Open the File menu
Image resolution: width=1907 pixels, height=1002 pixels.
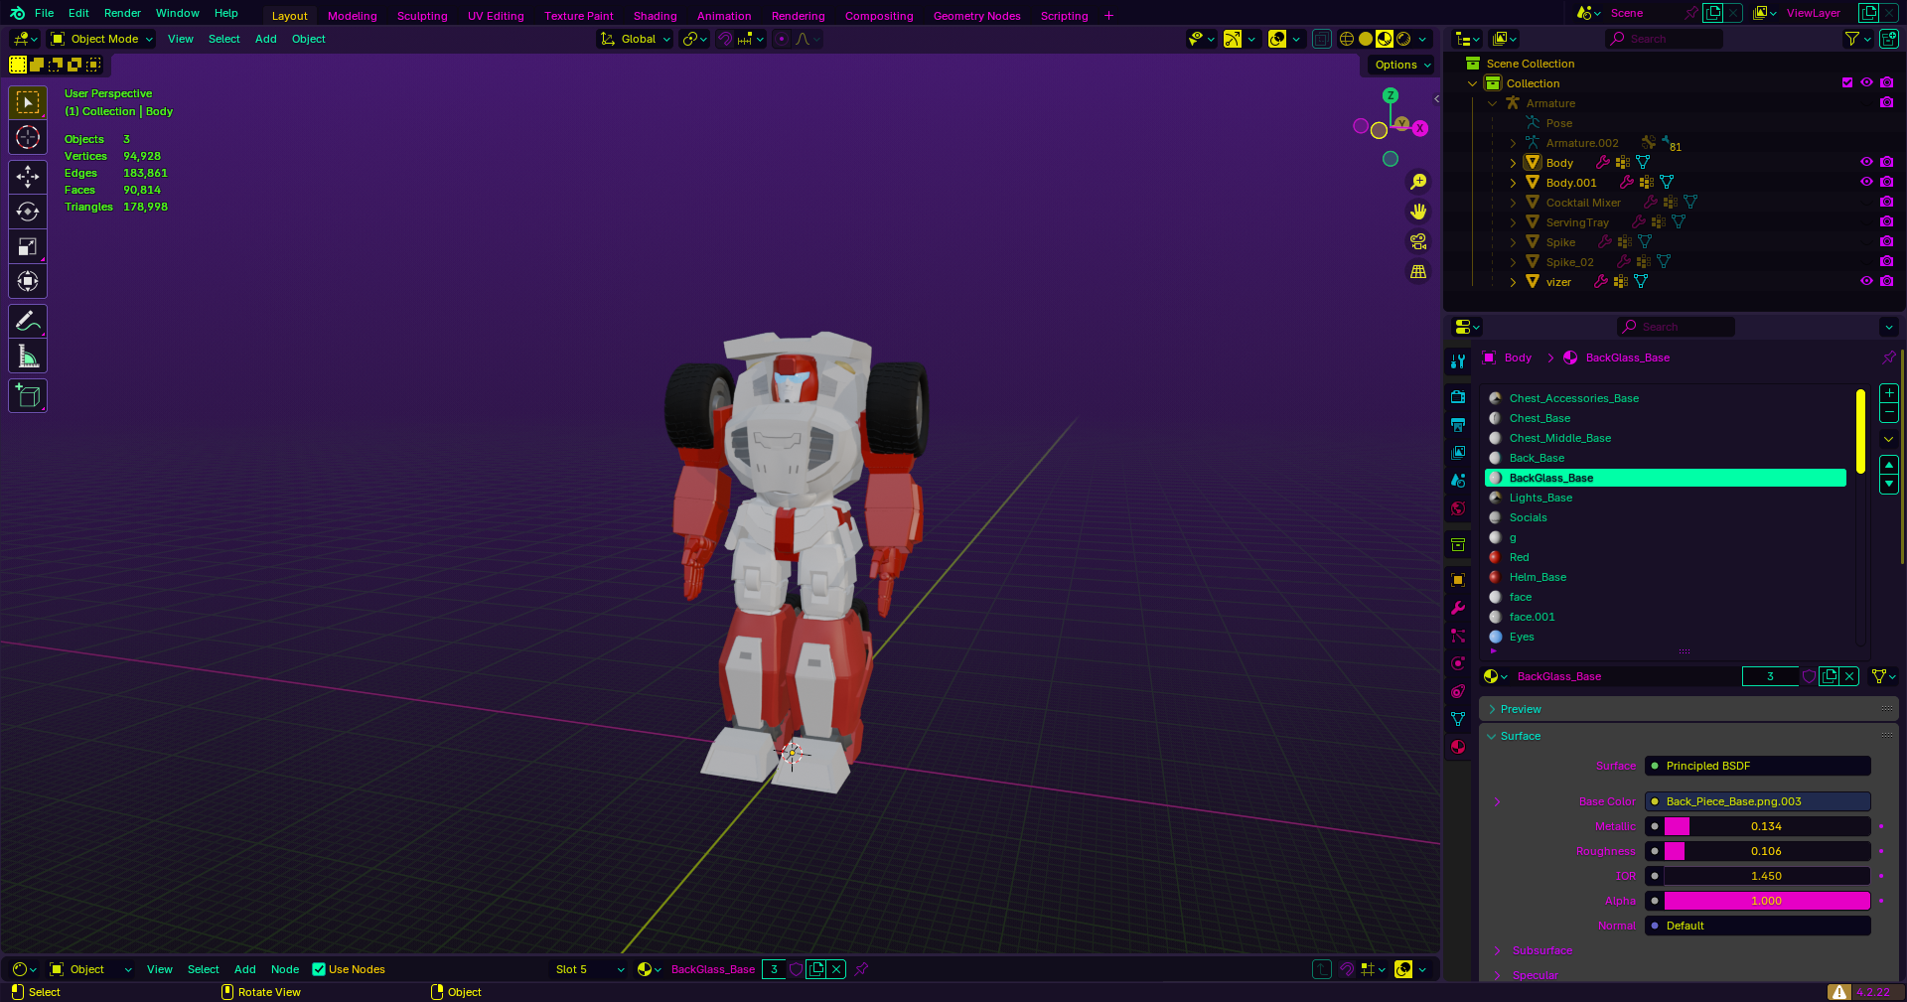[x=44, y=13]
